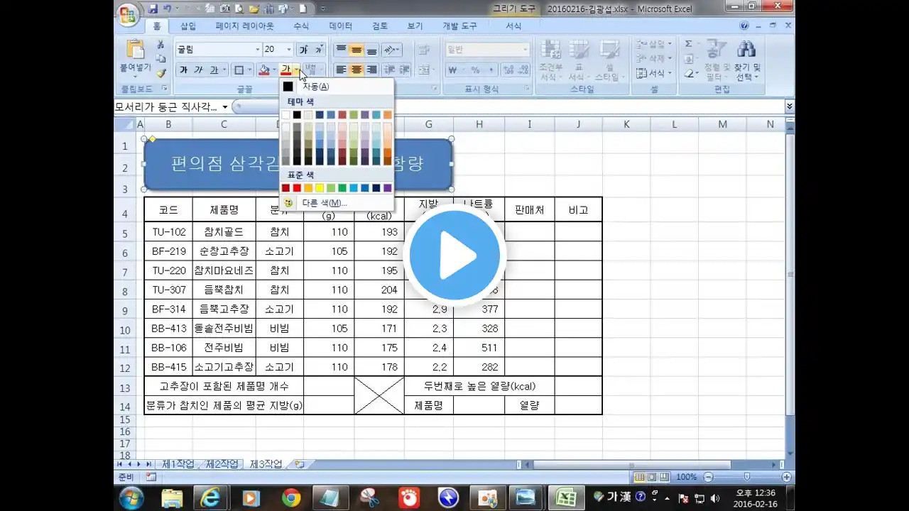
Task: Expand the Name Box dropdown arrow
Action: coord(224,106)
